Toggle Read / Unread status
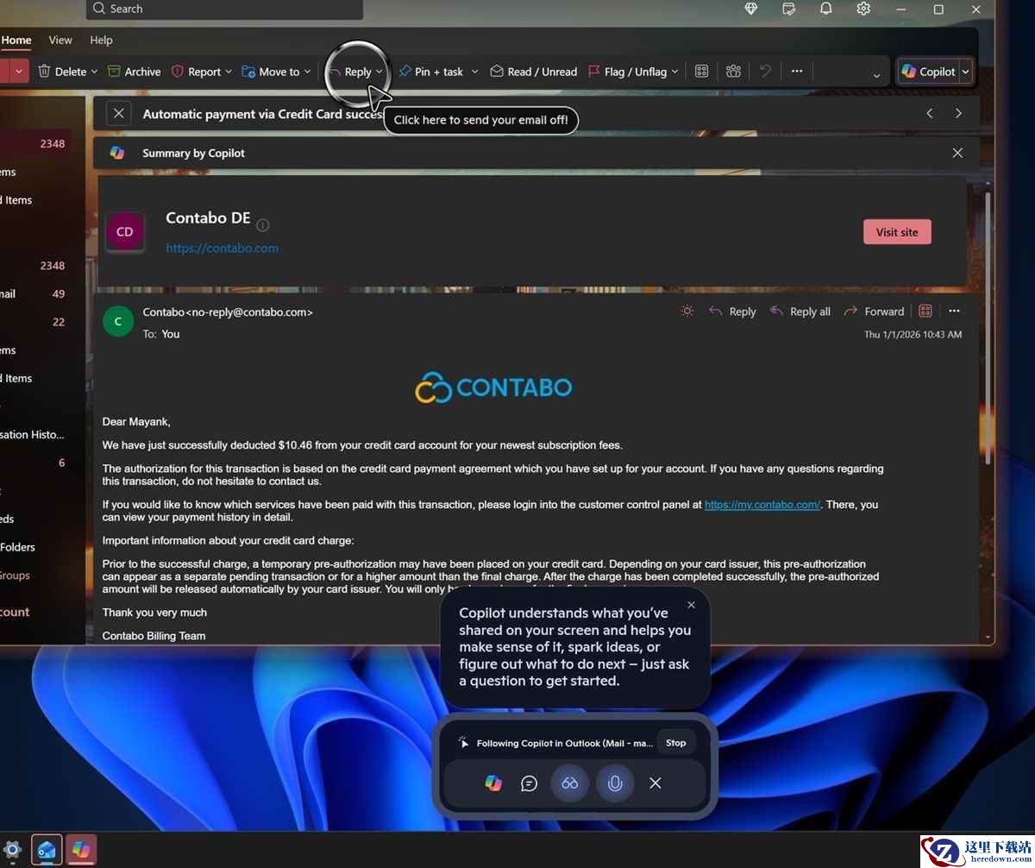1035x868 pixels. tap(534, 72)
